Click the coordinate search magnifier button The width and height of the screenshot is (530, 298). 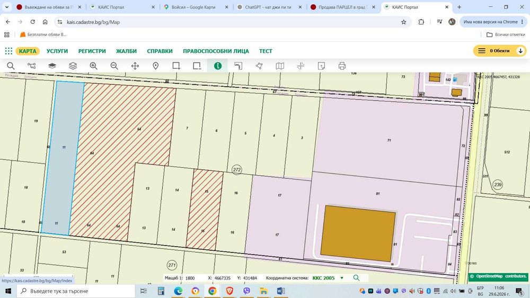pyautogui.click(x=356, y=278)
